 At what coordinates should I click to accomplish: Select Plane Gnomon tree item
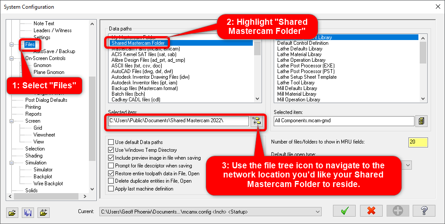(x=49, y=72)
